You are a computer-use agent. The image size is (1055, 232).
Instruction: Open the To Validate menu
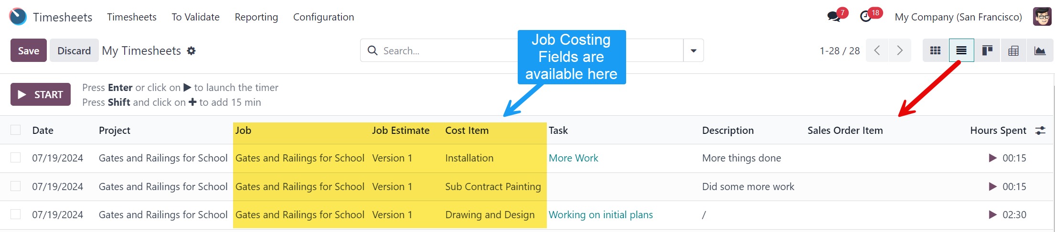tap(195, 17)
